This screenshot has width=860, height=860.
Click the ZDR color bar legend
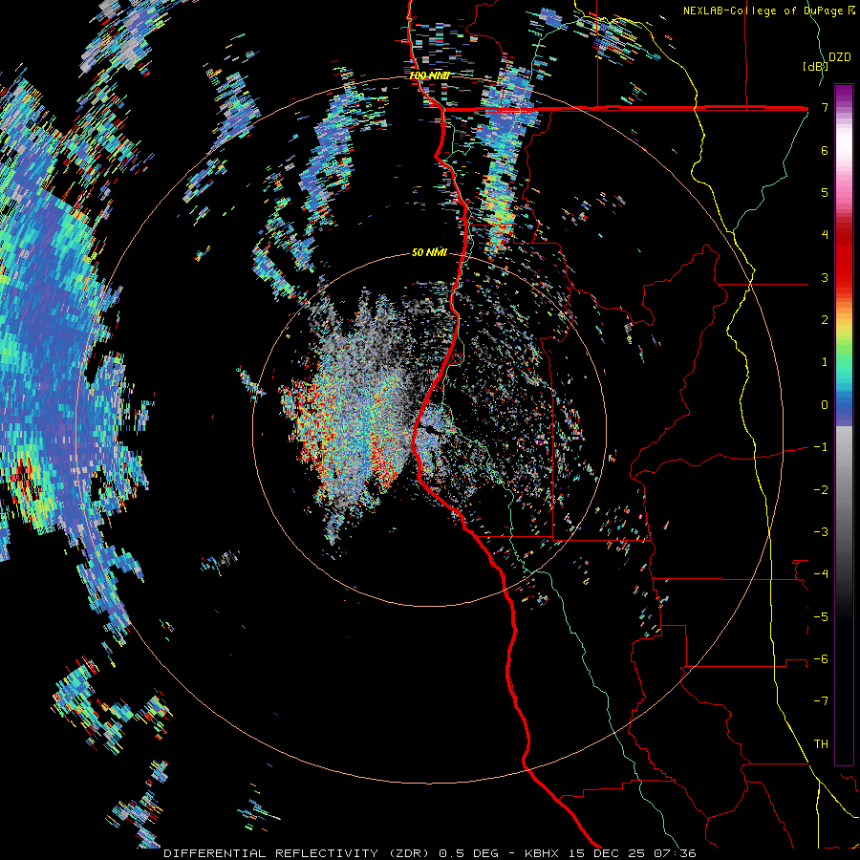coord(844,424)
